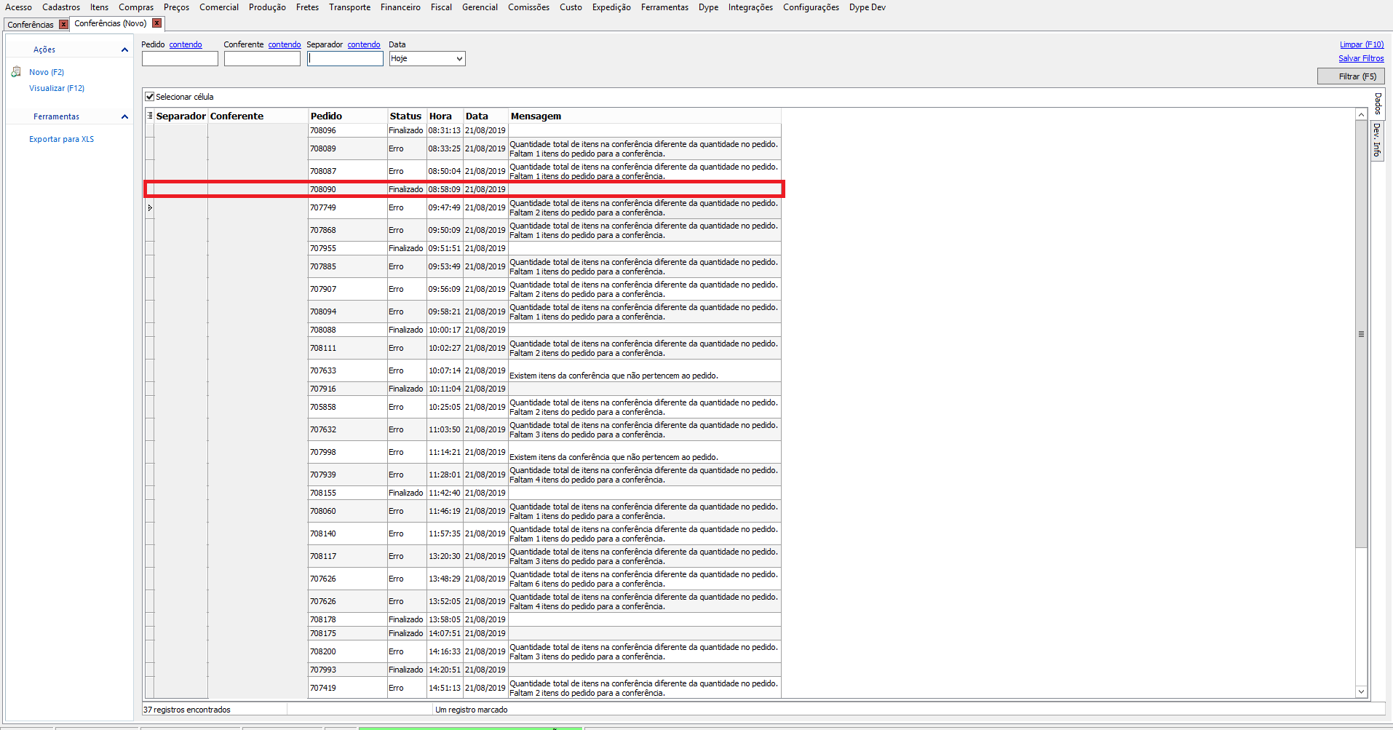Open the Expedição menu
Viewport: 1393px width, 730px height.
point(611,7)
